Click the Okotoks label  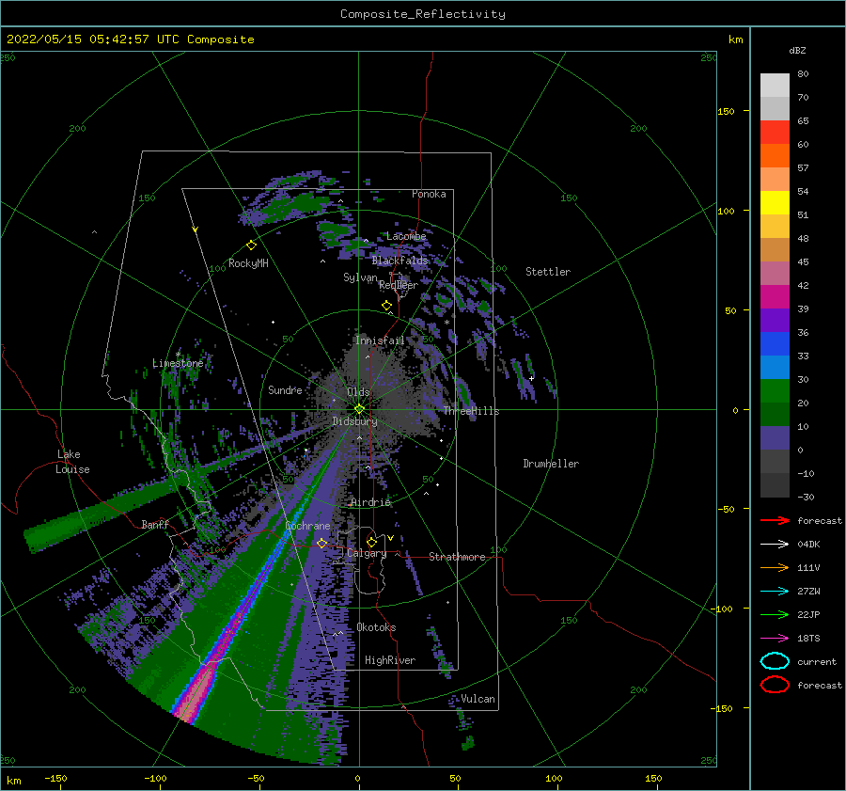[377, 627]
